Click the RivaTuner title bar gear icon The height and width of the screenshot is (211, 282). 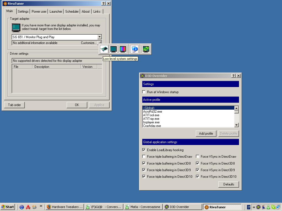point(5,4)
